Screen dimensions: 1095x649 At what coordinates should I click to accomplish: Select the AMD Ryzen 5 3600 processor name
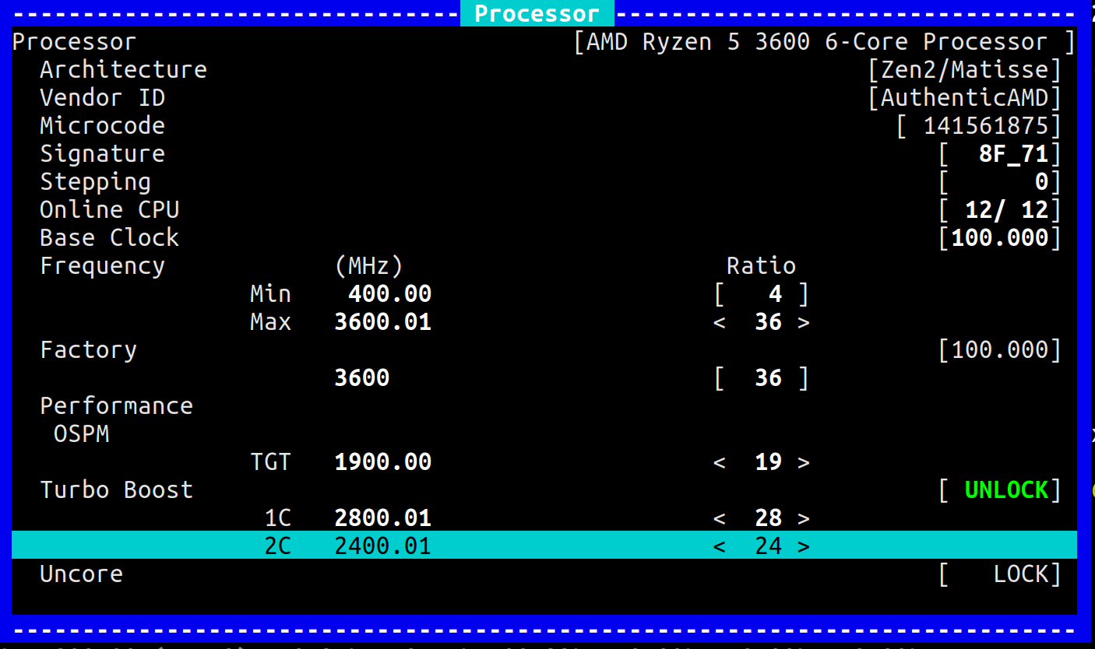coord(825,42)
